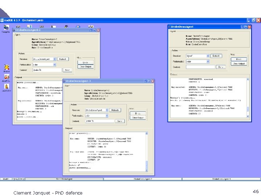Click the Misc button above Clear Output in StrobeDemoAgent
261x196 pixels.
coord(239,59)
